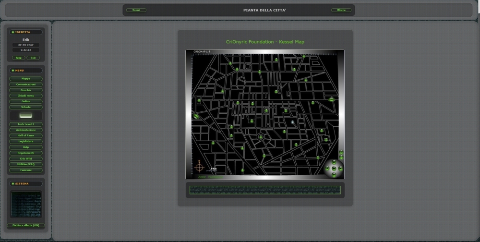Click the IDENTITA panel header
The image size is (480, 242).
click(26, 32)
